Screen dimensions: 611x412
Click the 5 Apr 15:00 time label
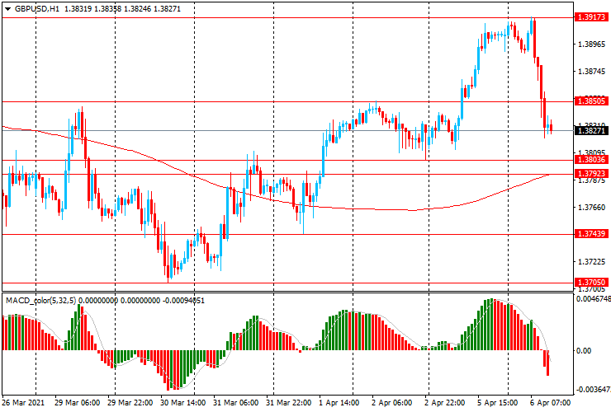click(x=498, y=402)
